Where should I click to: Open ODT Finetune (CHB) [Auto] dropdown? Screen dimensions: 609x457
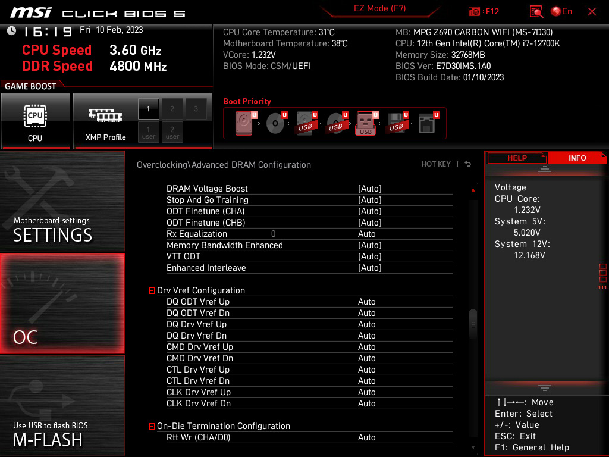tap(370, 223)
